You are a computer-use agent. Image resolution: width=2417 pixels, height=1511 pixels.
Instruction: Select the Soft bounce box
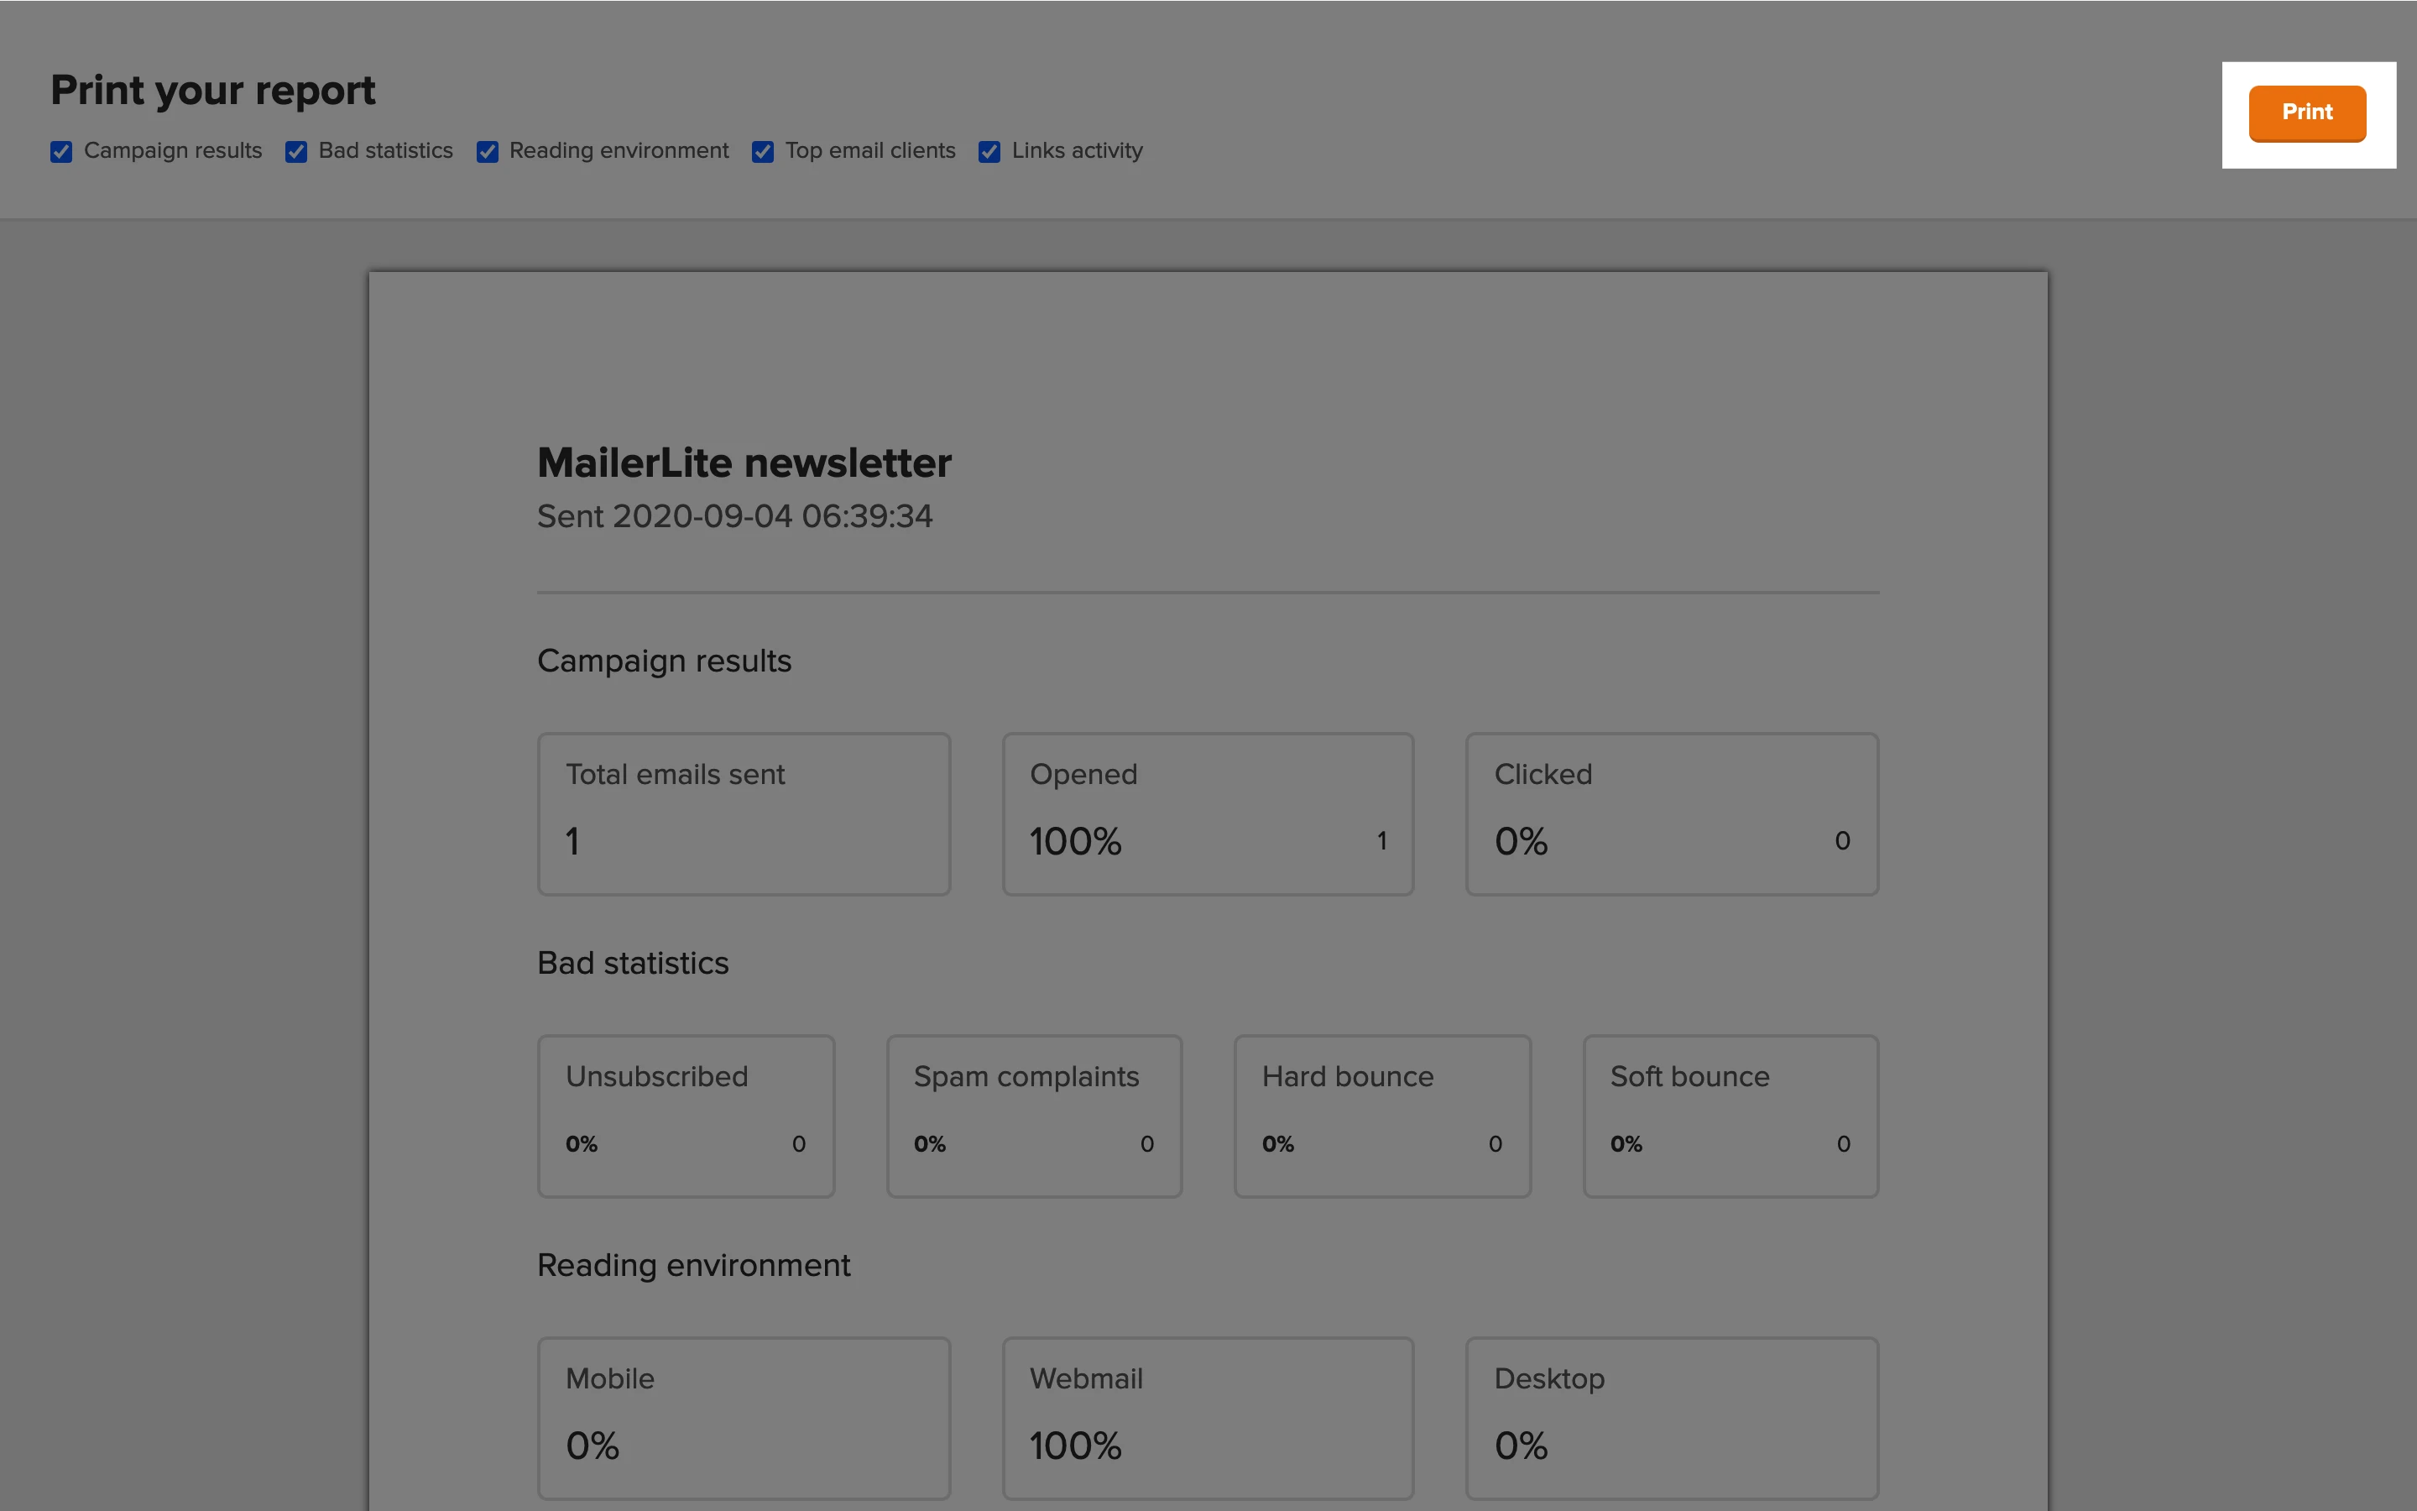[x=1730, y=1116]
